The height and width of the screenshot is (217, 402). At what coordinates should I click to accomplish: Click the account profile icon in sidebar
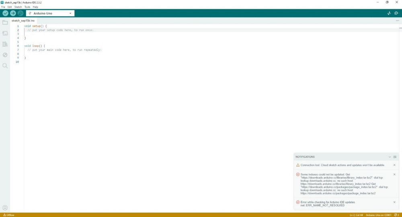(5, 208)
